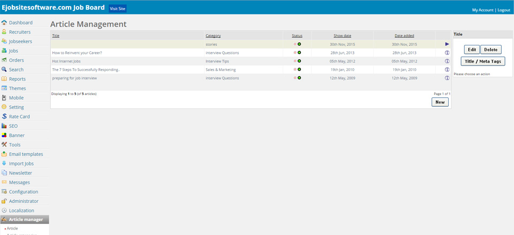Click the Banner colored icon

tap(4, 135)
